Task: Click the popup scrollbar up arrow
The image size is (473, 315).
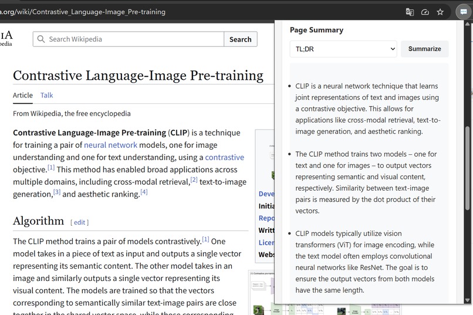Action: [x=467, y=24]
